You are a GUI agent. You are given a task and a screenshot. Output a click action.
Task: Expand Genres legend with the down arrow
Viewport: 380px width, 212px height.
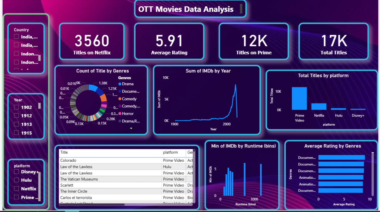pyautogui.click(x=131, y=128)
